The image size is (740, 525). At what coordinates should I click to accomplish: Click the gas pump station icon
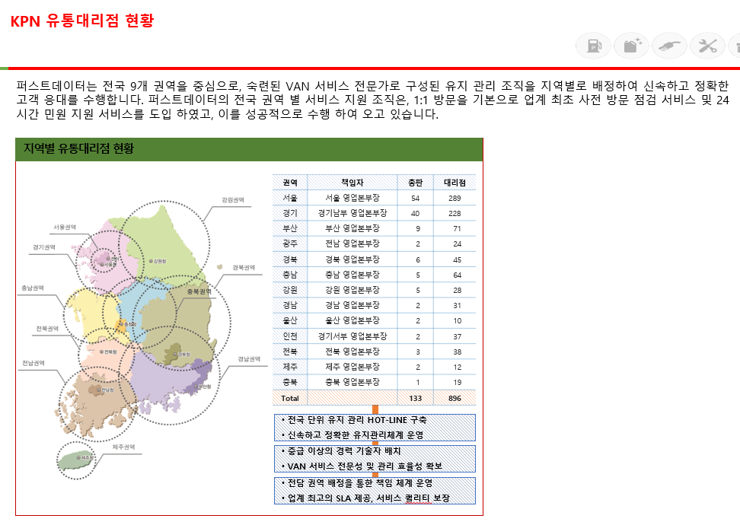pyautogui.click(x=593, y=46)
